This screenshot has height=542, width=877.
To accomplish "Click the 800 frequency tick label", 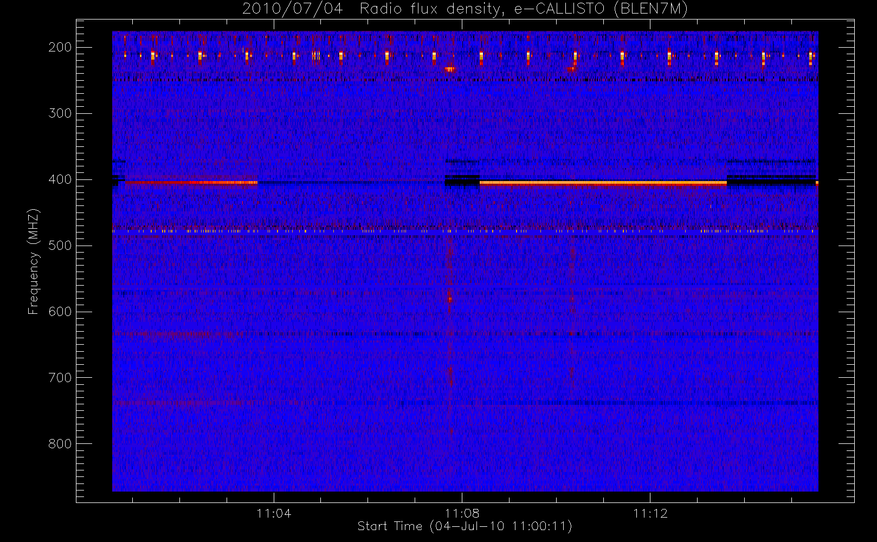I will tap(60, 444).
